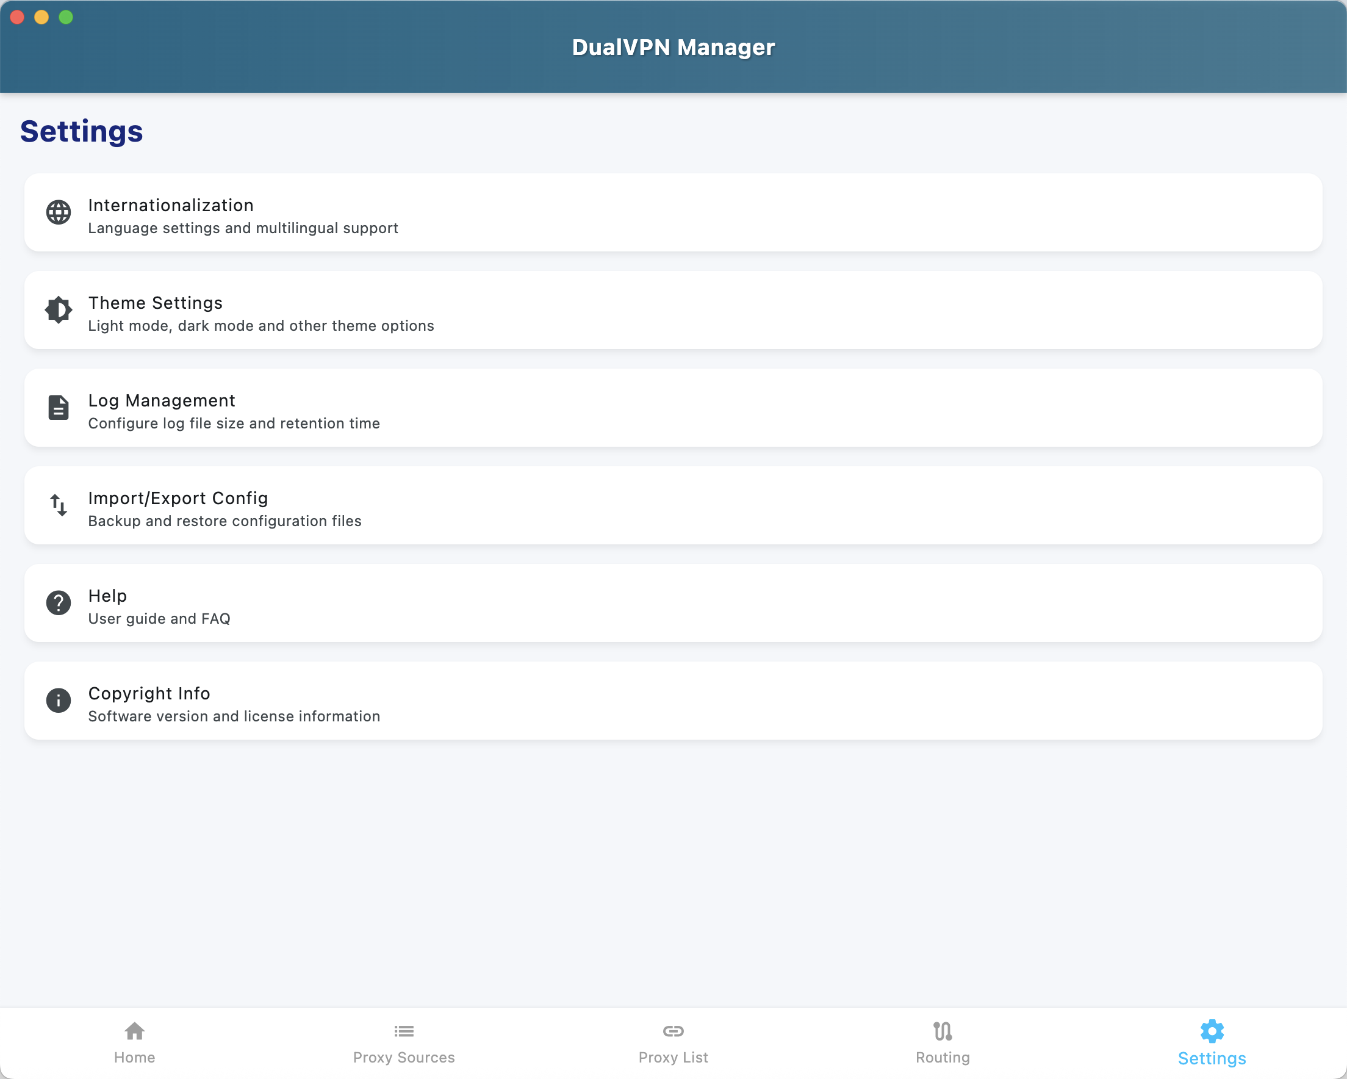Screen dimensions: 1347x1079
Task: Click the Theme Settings brightness icon
Action: (x=59, y=310)
